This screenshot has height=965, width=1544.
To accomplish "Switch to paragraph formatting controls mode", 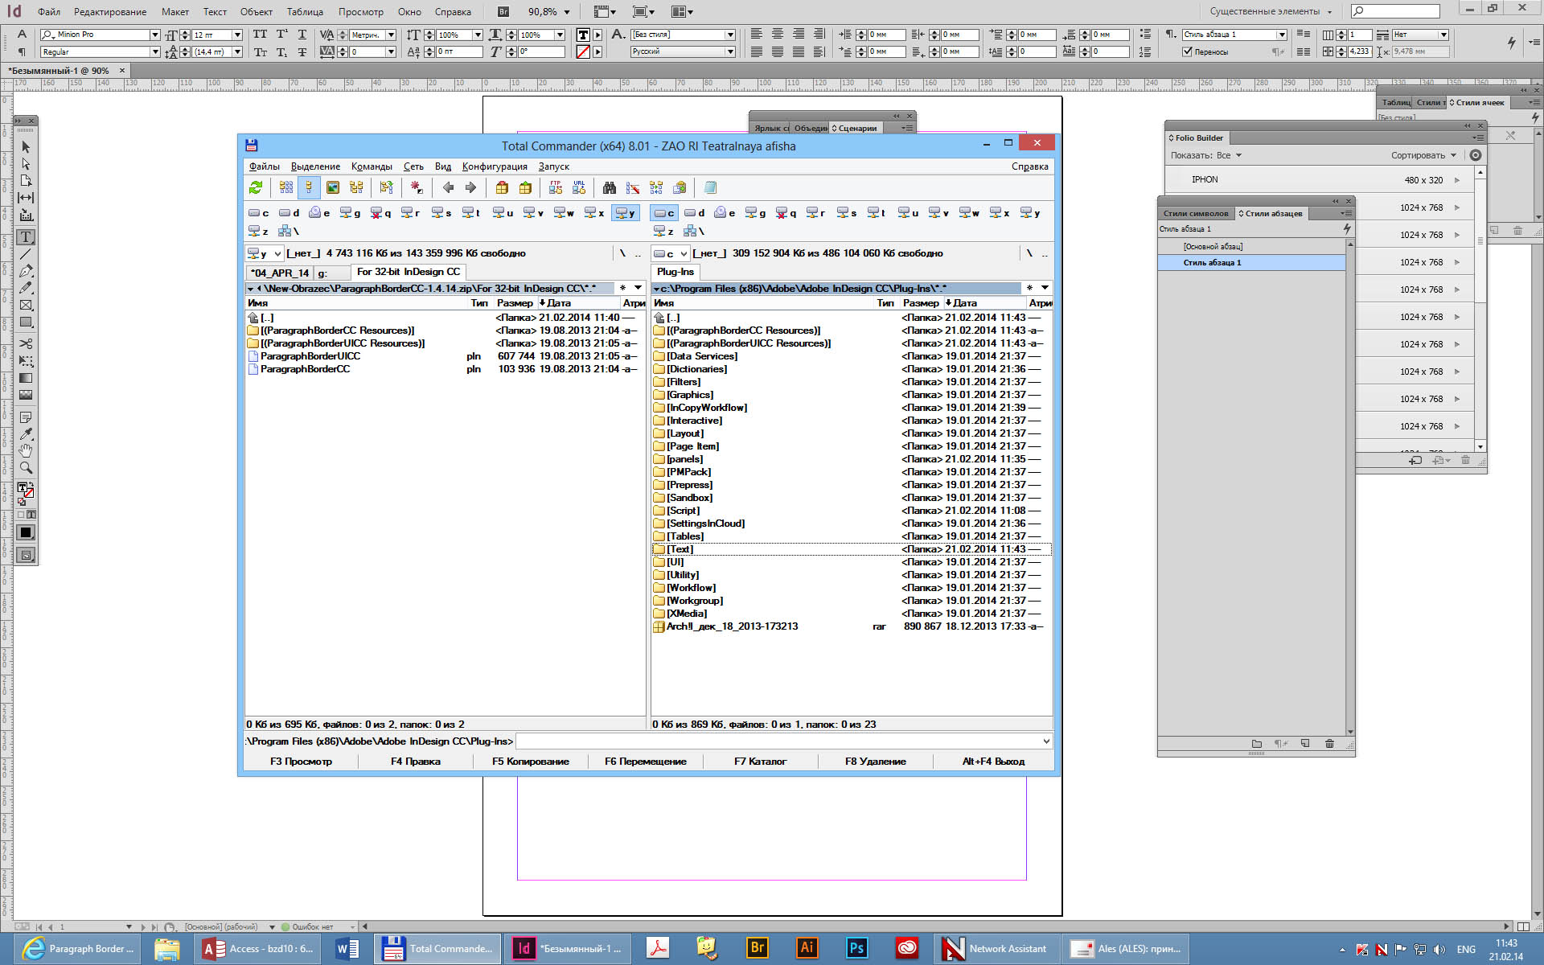I will (x=22, y=51).
